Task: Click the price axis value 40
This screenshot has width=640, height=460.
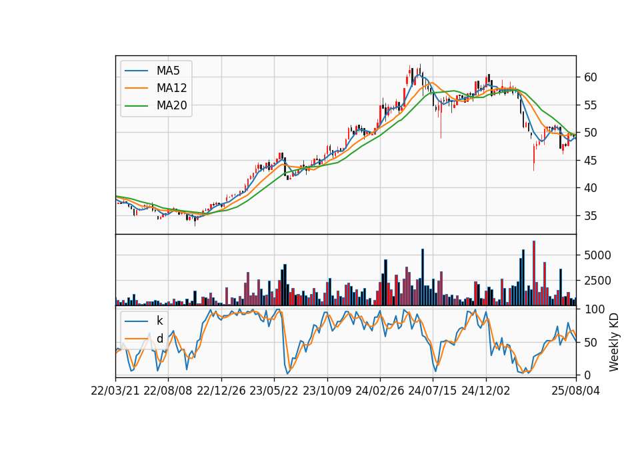Action: tap(591, 188)
